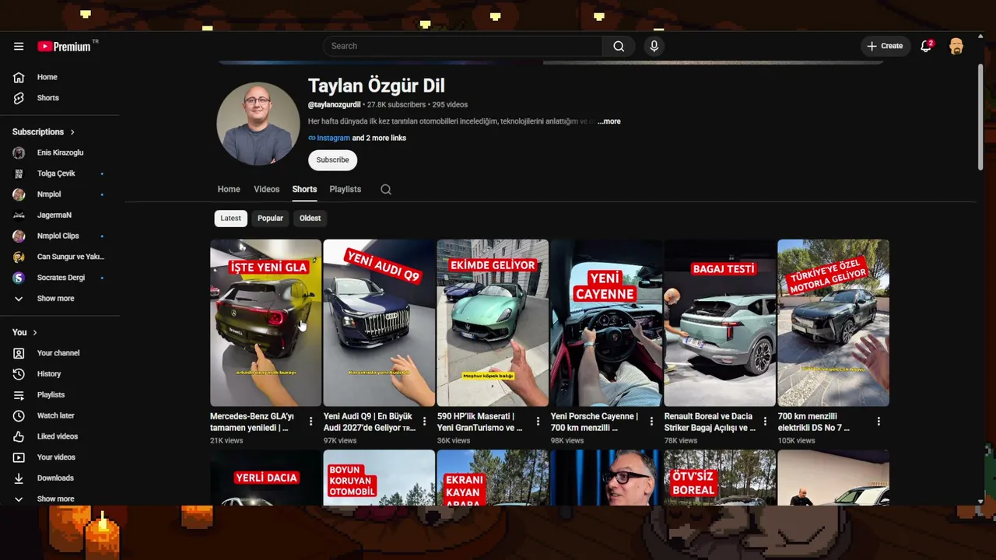Open Nmplol channel avatar

pyautogui.click(x=19, y=194)
